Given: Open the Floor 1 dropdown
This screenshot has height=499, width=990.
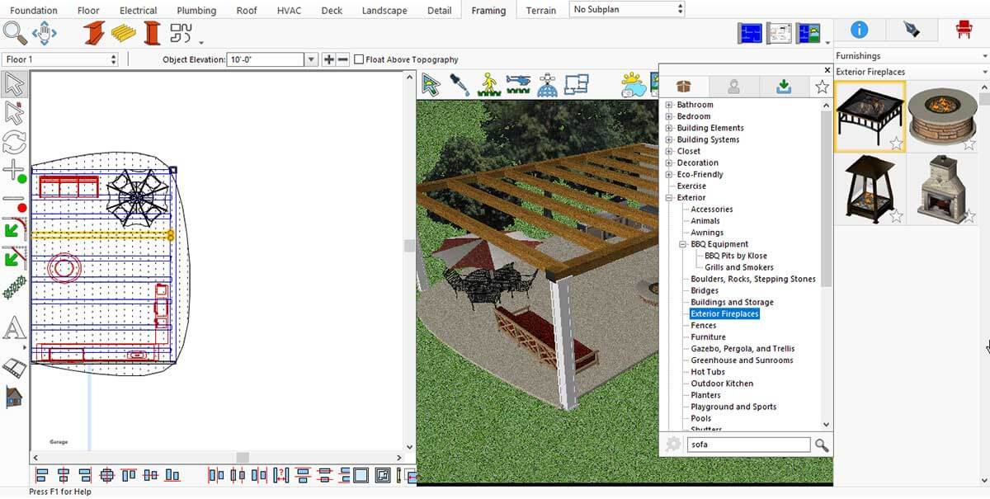Looking at the screenshot, I should (x=61, y=59).
